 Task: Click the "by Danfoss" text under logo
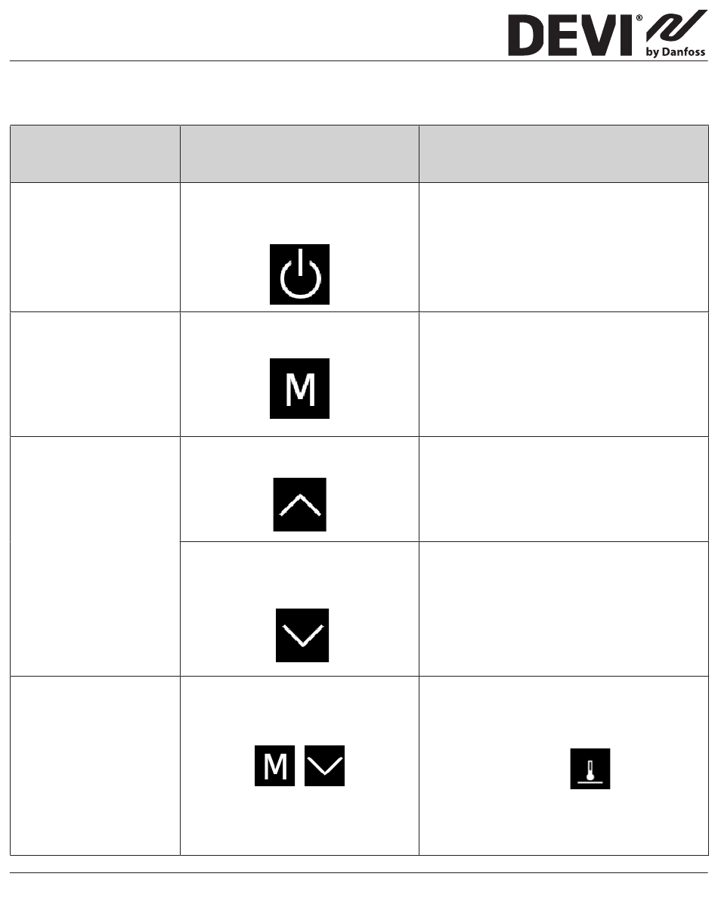point(675,52)
